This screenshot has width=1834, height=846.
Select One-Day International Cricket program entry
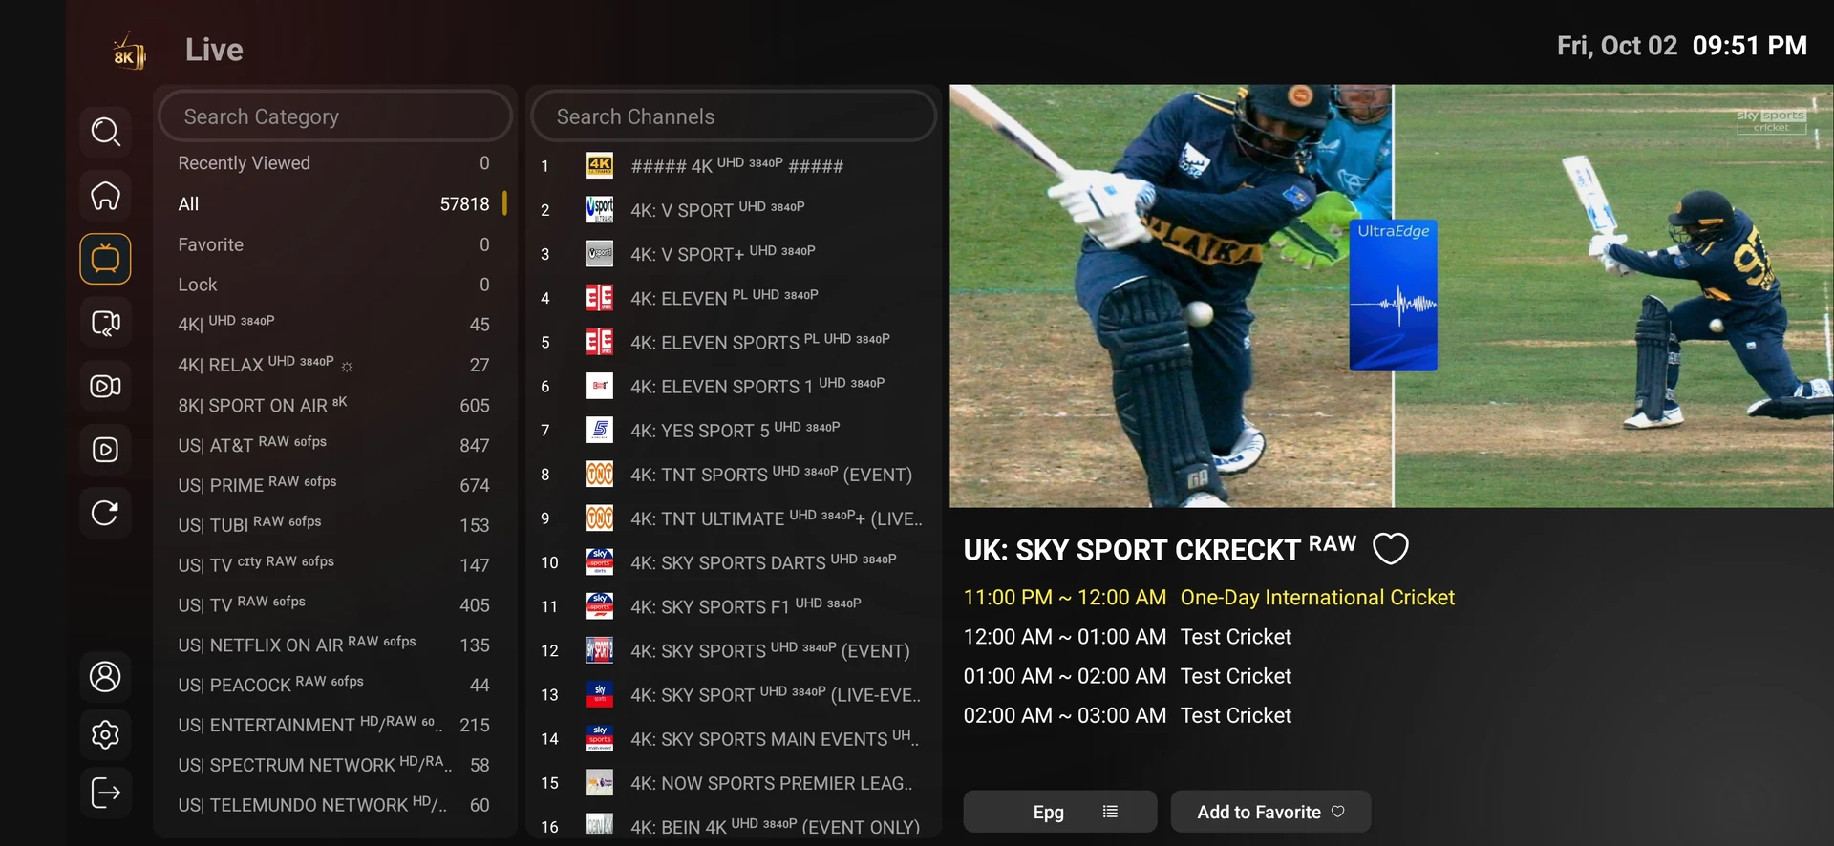pos(1208,598)
